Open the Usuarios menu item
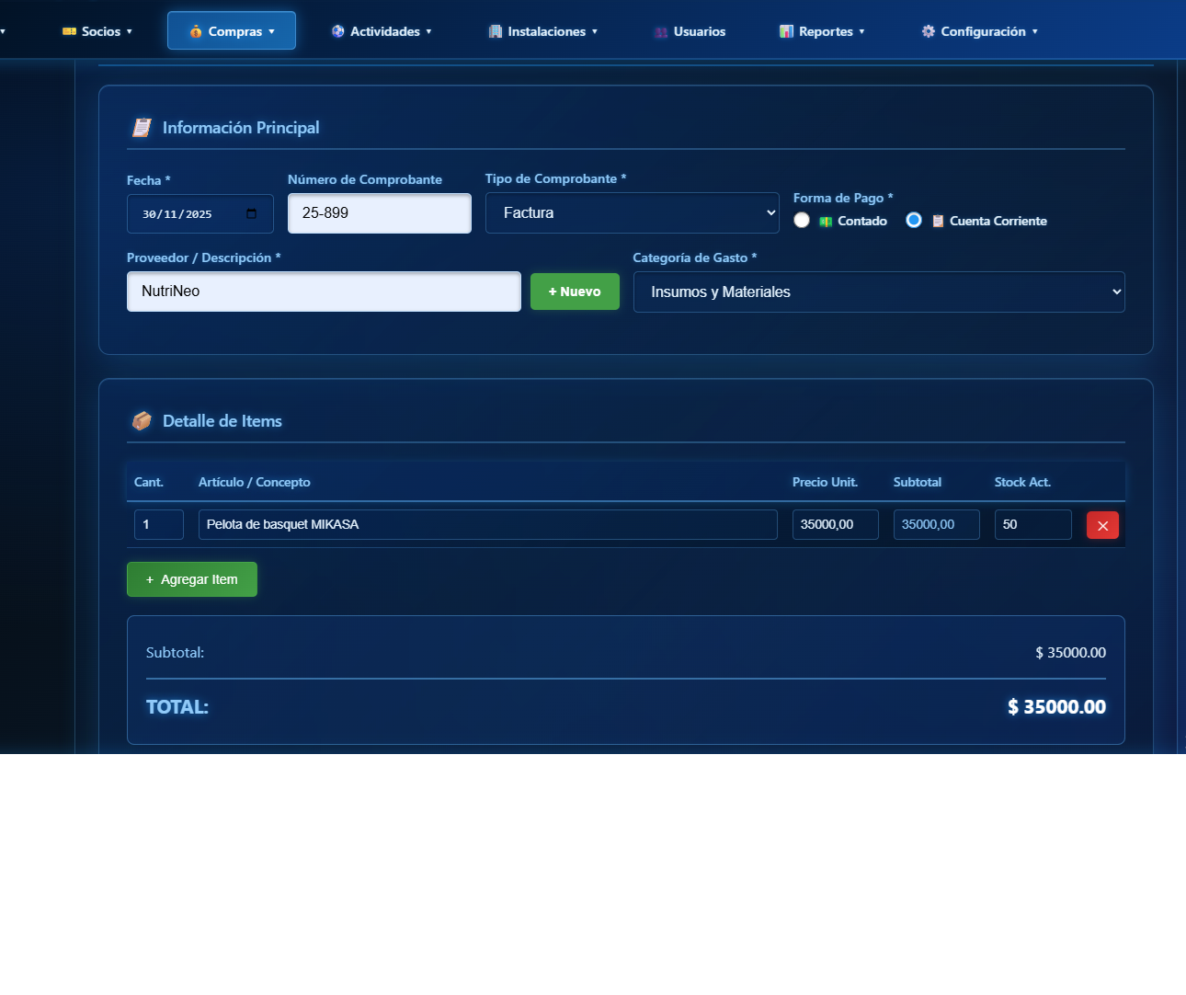This screenshot has width=1186, height=995. coord(689,30)
